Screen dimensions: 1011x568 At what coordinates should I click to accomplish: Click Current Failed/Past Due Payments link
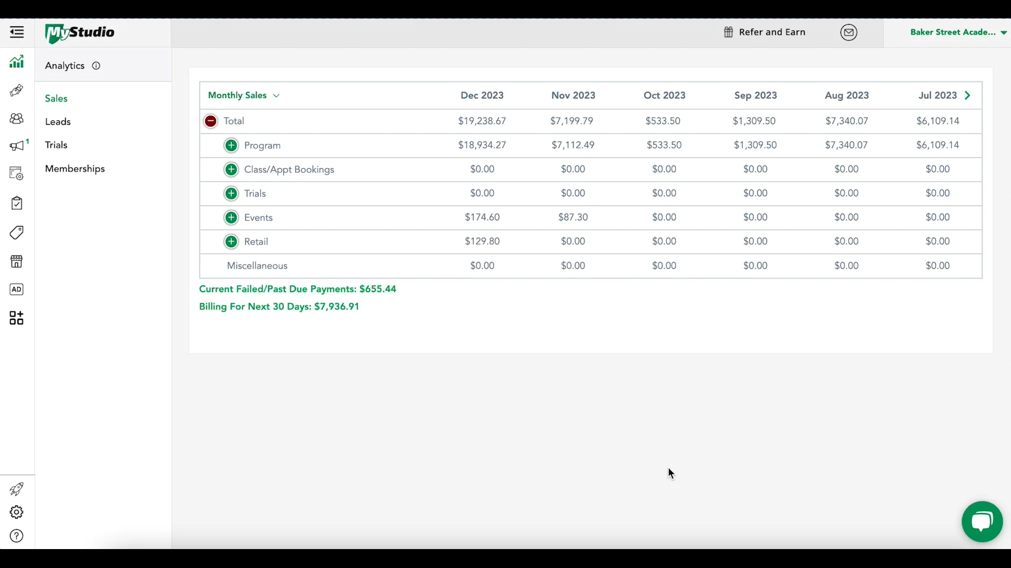298,289
